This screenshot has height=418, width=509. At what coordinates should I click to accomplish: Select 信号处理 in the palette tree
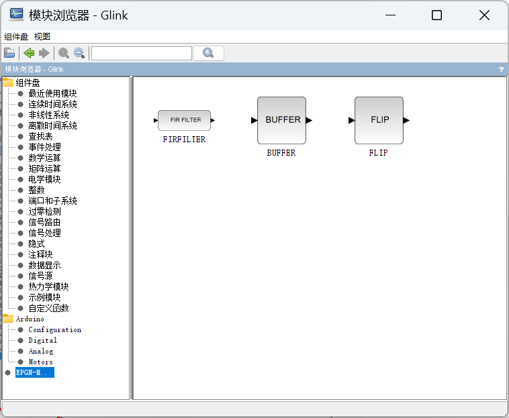click(x=44, y=233)
